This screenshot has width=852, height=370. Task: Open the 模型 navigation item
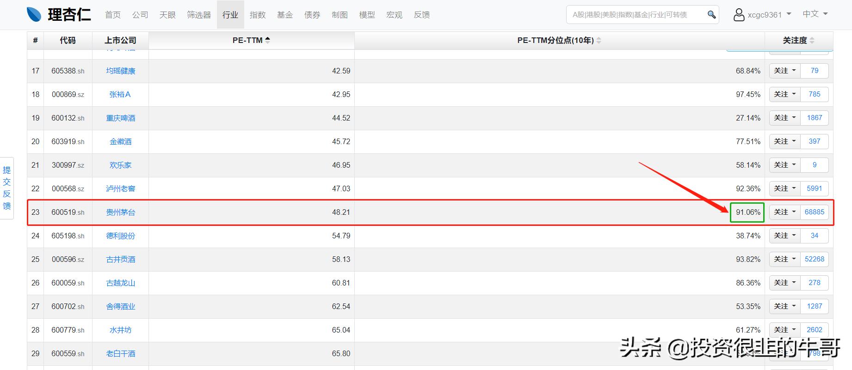pos(367,15)
